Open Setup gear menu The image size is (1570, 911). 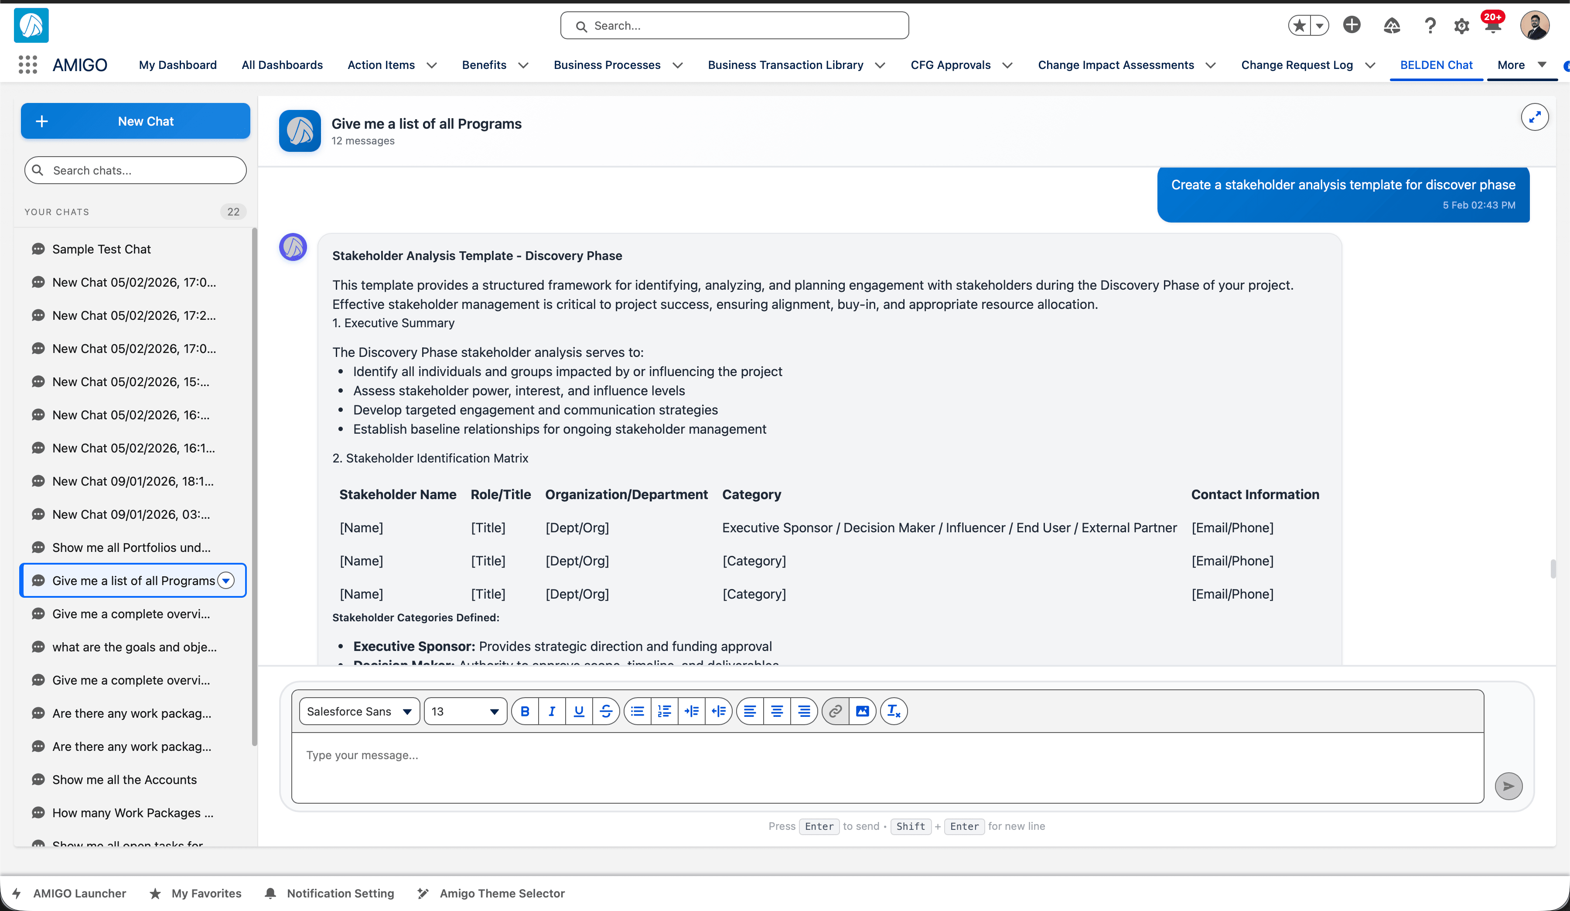pos(1461,26)
